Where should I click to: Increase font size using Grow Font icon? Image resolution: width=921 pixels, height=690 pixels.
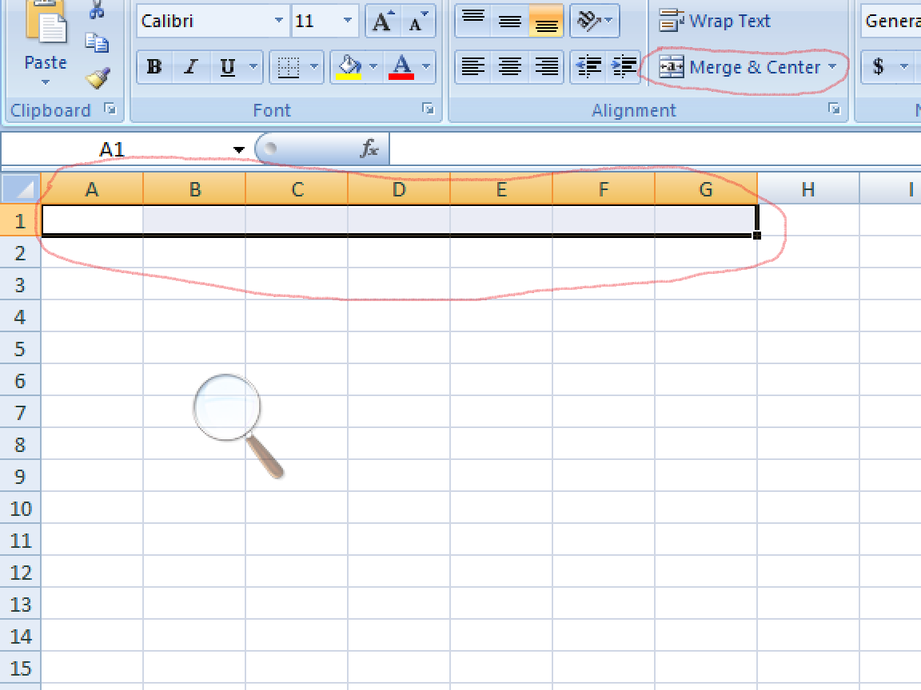click(384, 21)
